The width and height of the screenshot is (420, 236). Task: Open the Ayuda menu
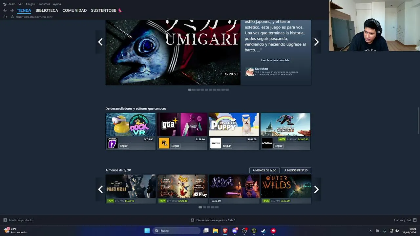point(57,4)
